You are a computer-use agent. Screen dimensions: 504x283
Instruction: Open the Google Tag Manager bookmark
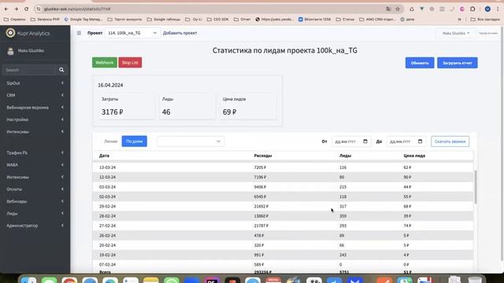83,19
